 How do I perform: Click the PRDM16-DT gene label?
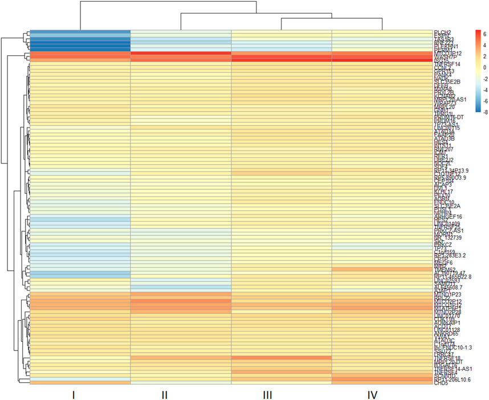449,117
